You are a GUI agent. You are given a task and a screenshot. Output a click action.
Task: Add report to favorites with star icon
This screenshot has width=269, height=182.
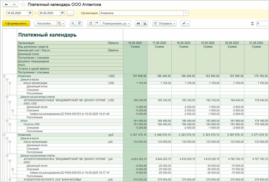coord(23,5)
